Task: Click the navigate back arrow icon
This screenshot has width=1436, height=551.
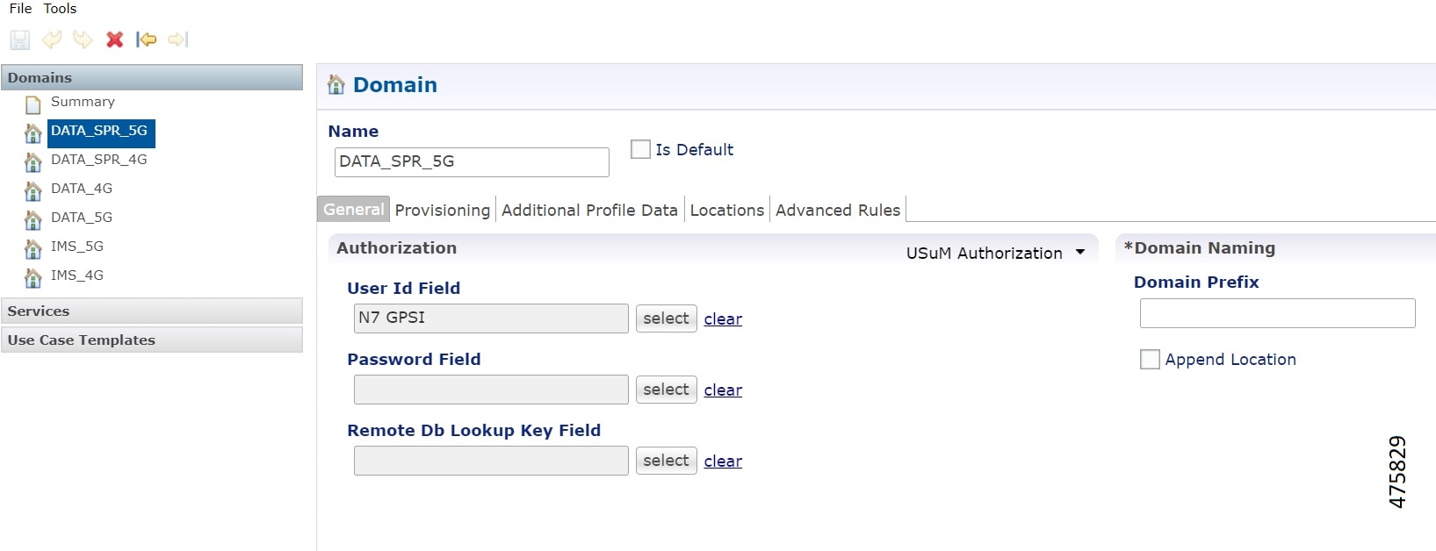Action: (147, 39)
